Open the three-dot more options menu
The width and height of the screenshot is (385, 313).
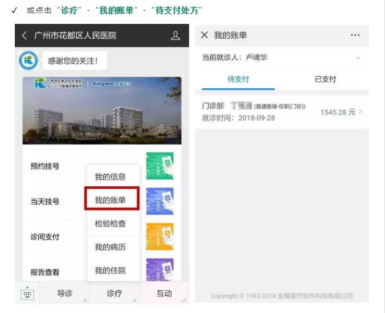tap(355, 35)
